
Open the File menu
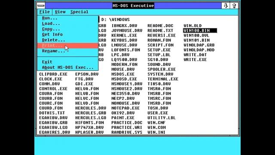coord(45,12)
